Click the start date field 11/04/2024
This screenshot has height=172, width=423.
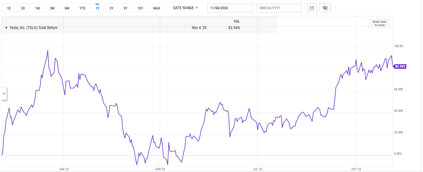point(230,8)
